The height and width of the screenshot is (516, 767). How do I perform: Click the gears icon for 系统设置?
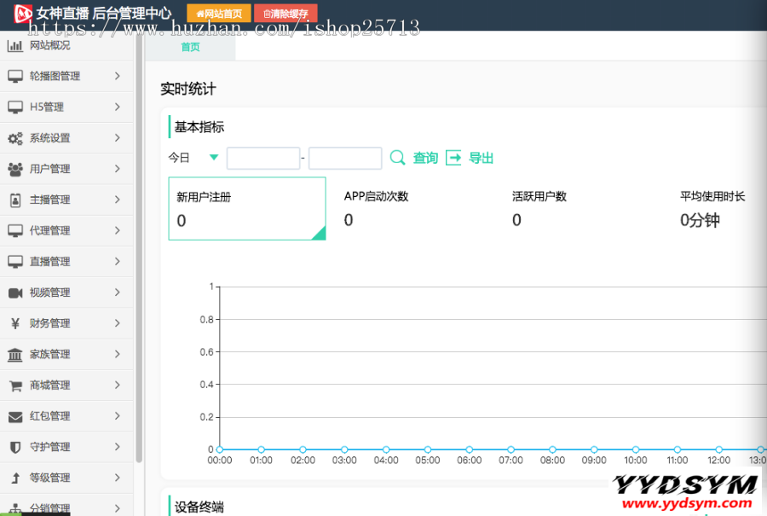[x=15, y=138]
